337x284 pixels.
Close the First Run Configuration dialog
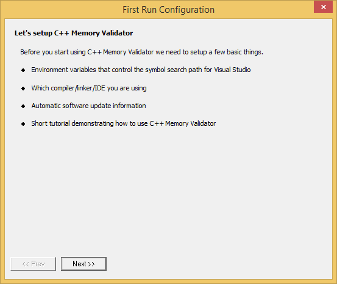(323, 7)
